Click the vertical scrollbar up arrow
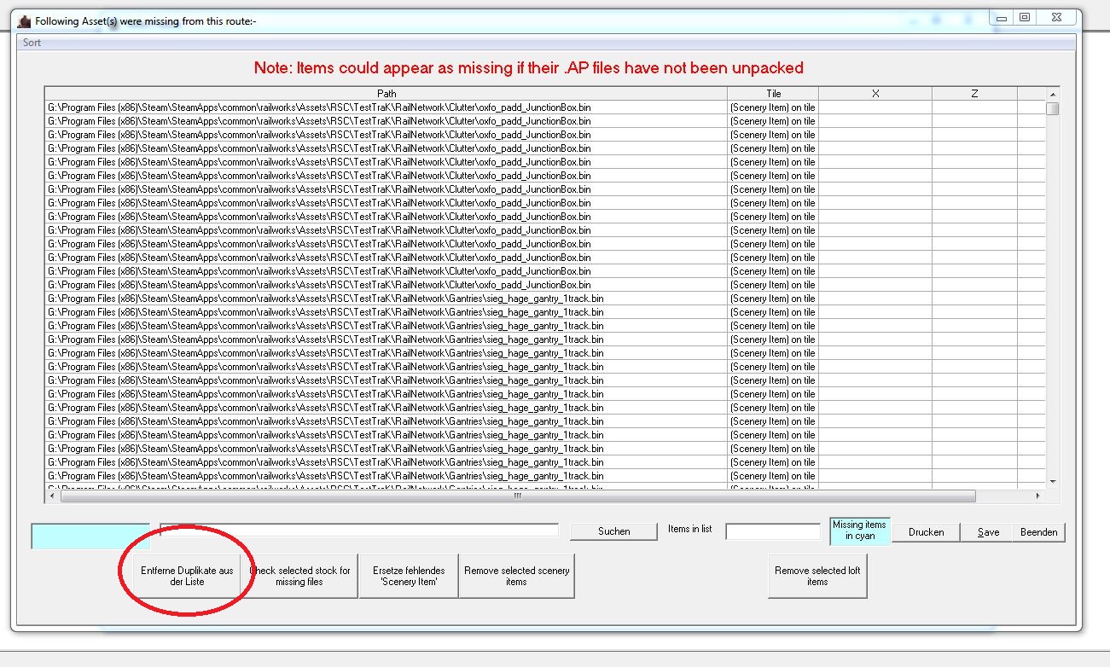The width and height of the screenshot is (1110, 667). click(1053, 94)
